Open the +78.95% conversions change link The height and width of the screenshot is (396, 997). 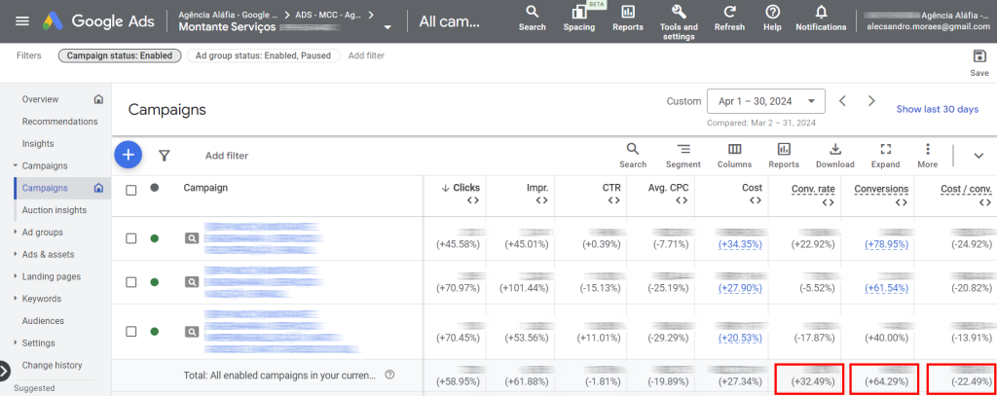886,244
